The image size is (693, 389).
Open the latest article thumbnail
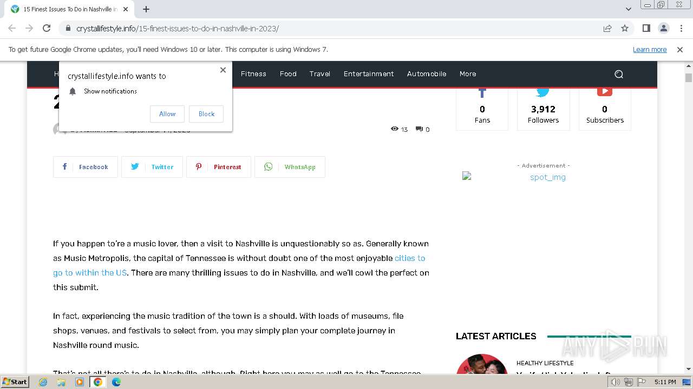click(482, 364)
